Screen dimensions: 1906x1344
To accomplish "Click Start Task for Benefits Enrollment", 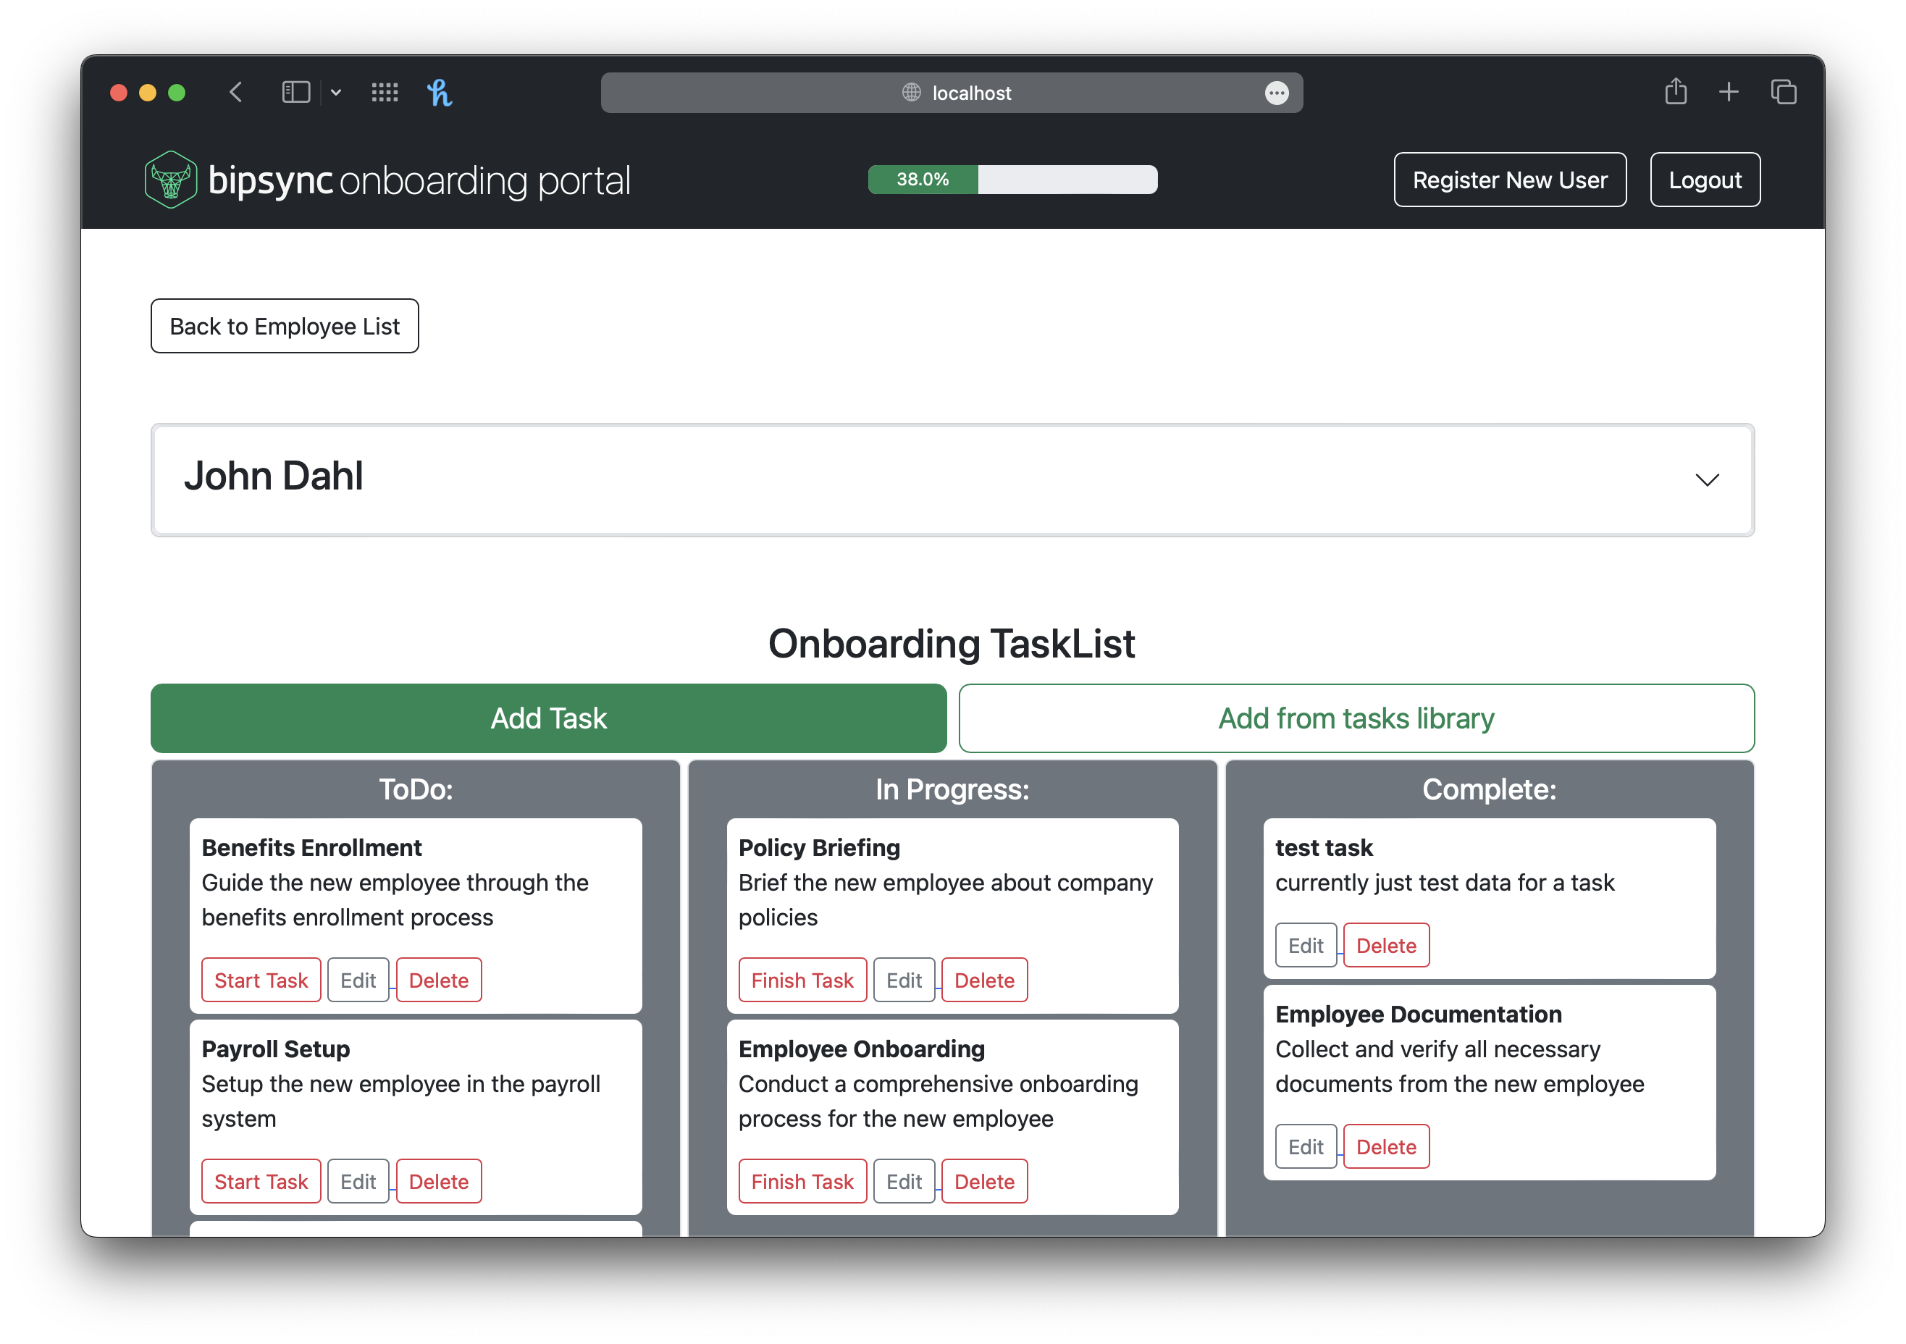I will pos(261,979).
